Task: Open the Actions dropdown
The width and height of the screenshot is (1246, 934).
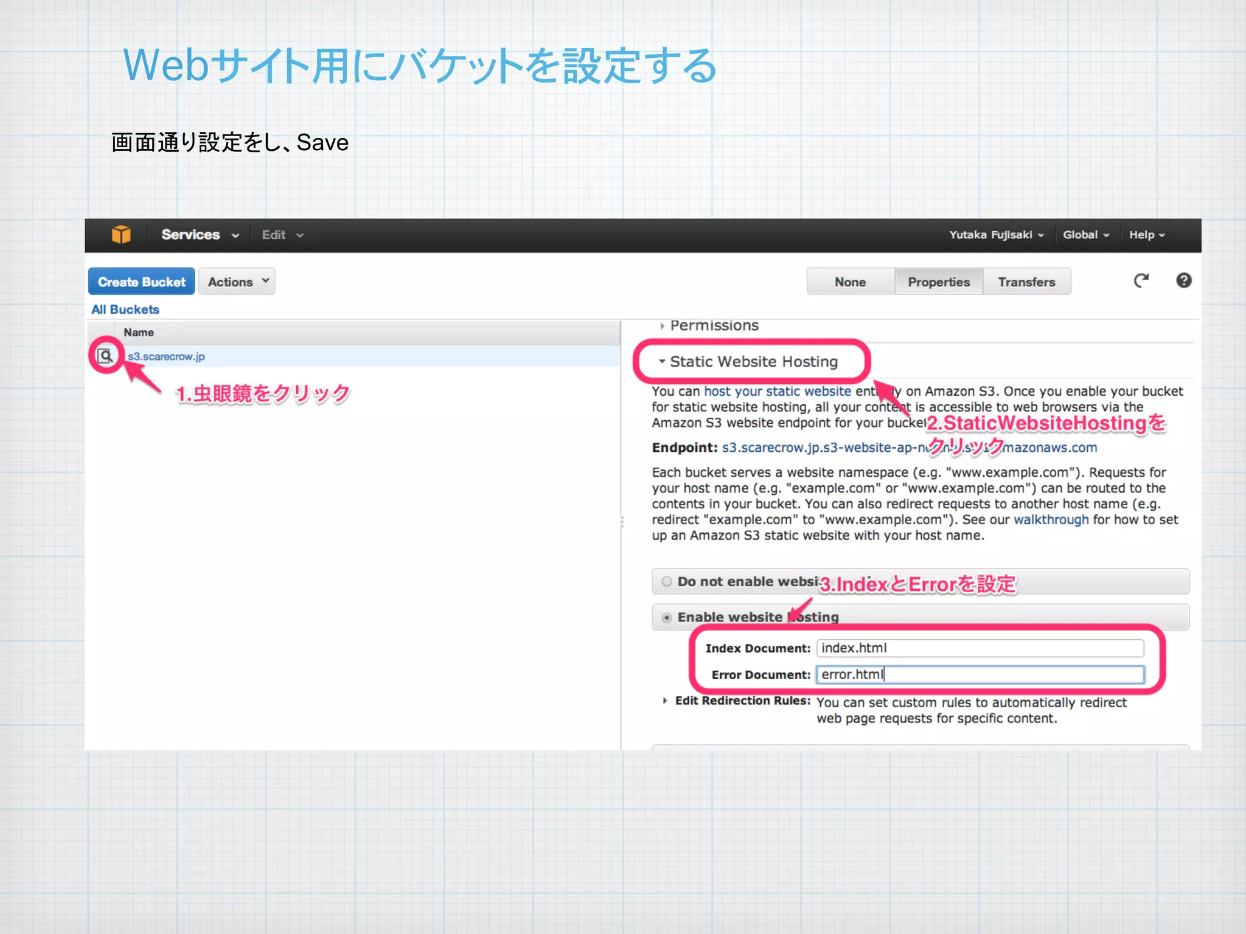Action: pyautogui.click(x=237, y=282)
